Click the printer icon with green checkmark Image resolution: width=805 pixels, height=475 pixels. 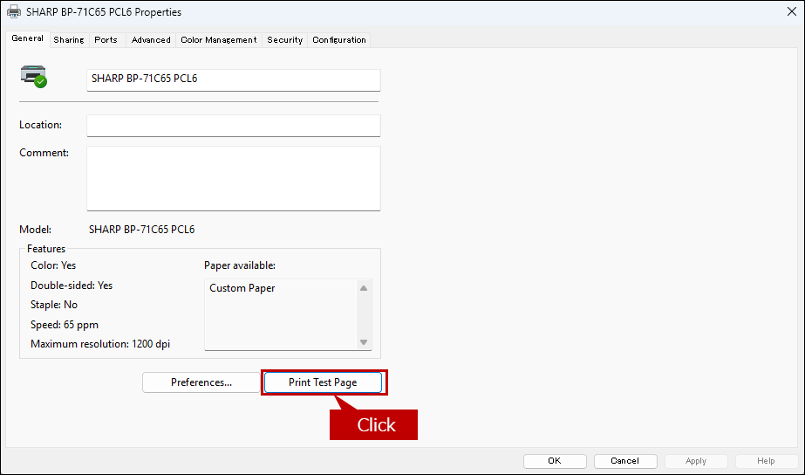pos(34,77)
